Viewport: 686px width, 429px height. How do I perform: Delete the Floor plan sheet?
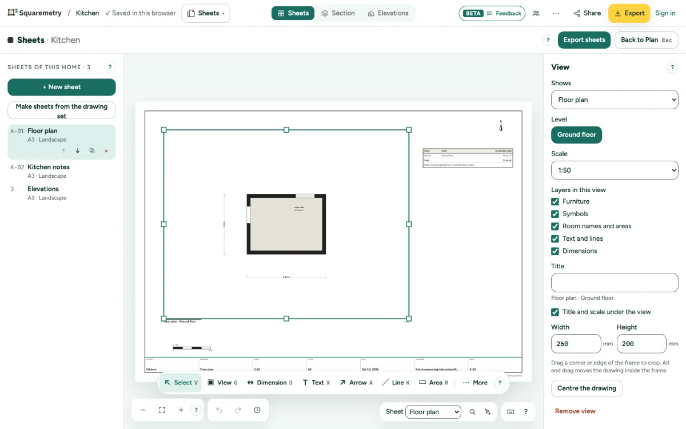[x=106, y=151]
